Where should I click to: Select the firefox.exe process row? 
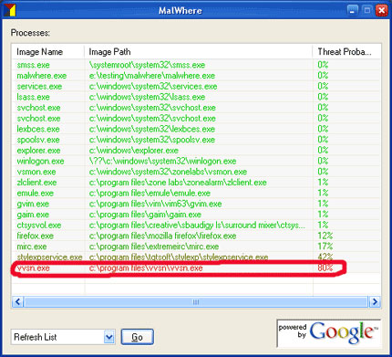(196, 236)
